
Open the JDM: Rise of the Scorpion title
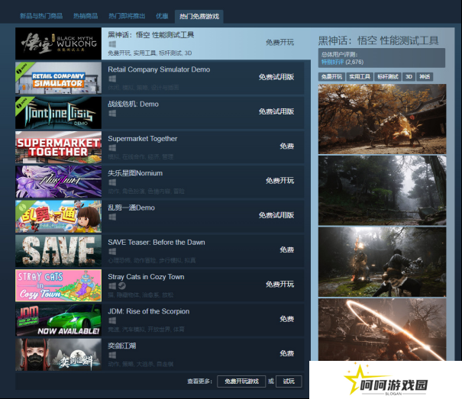click(x=149, y=311)
